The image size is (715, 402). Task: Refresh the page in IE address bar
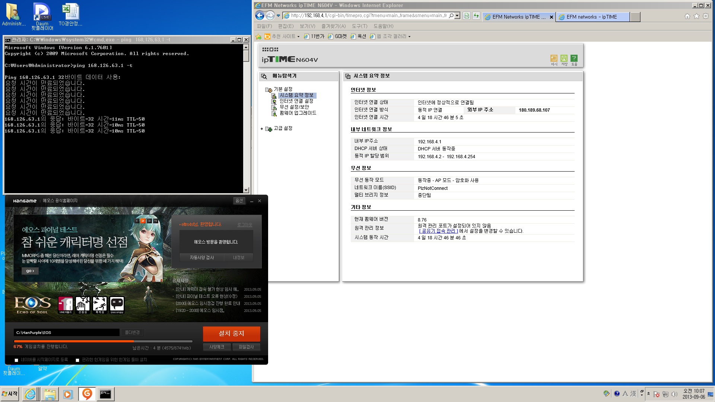click(476, 16)
